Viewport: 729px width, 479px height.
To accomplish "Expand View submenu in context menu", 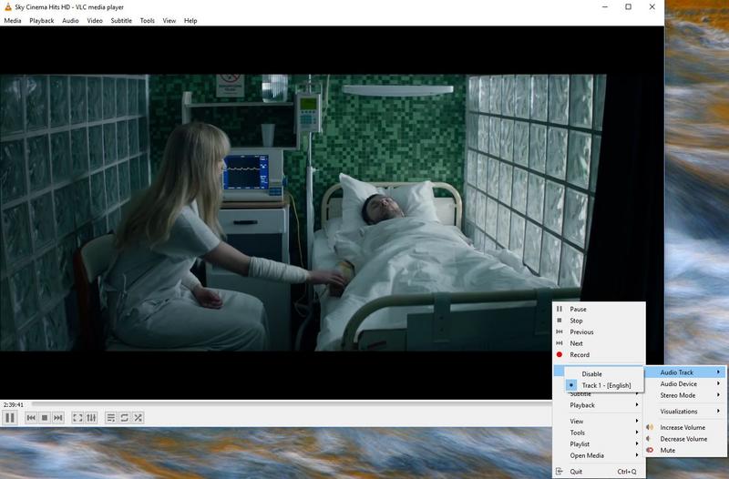I will pyautogui.click(x=599, y=421).
